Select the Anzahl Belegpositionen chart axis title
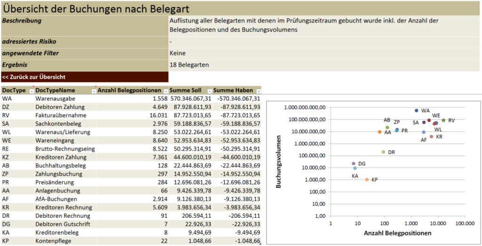Screen dimensions: 482x246 point(397,233)
